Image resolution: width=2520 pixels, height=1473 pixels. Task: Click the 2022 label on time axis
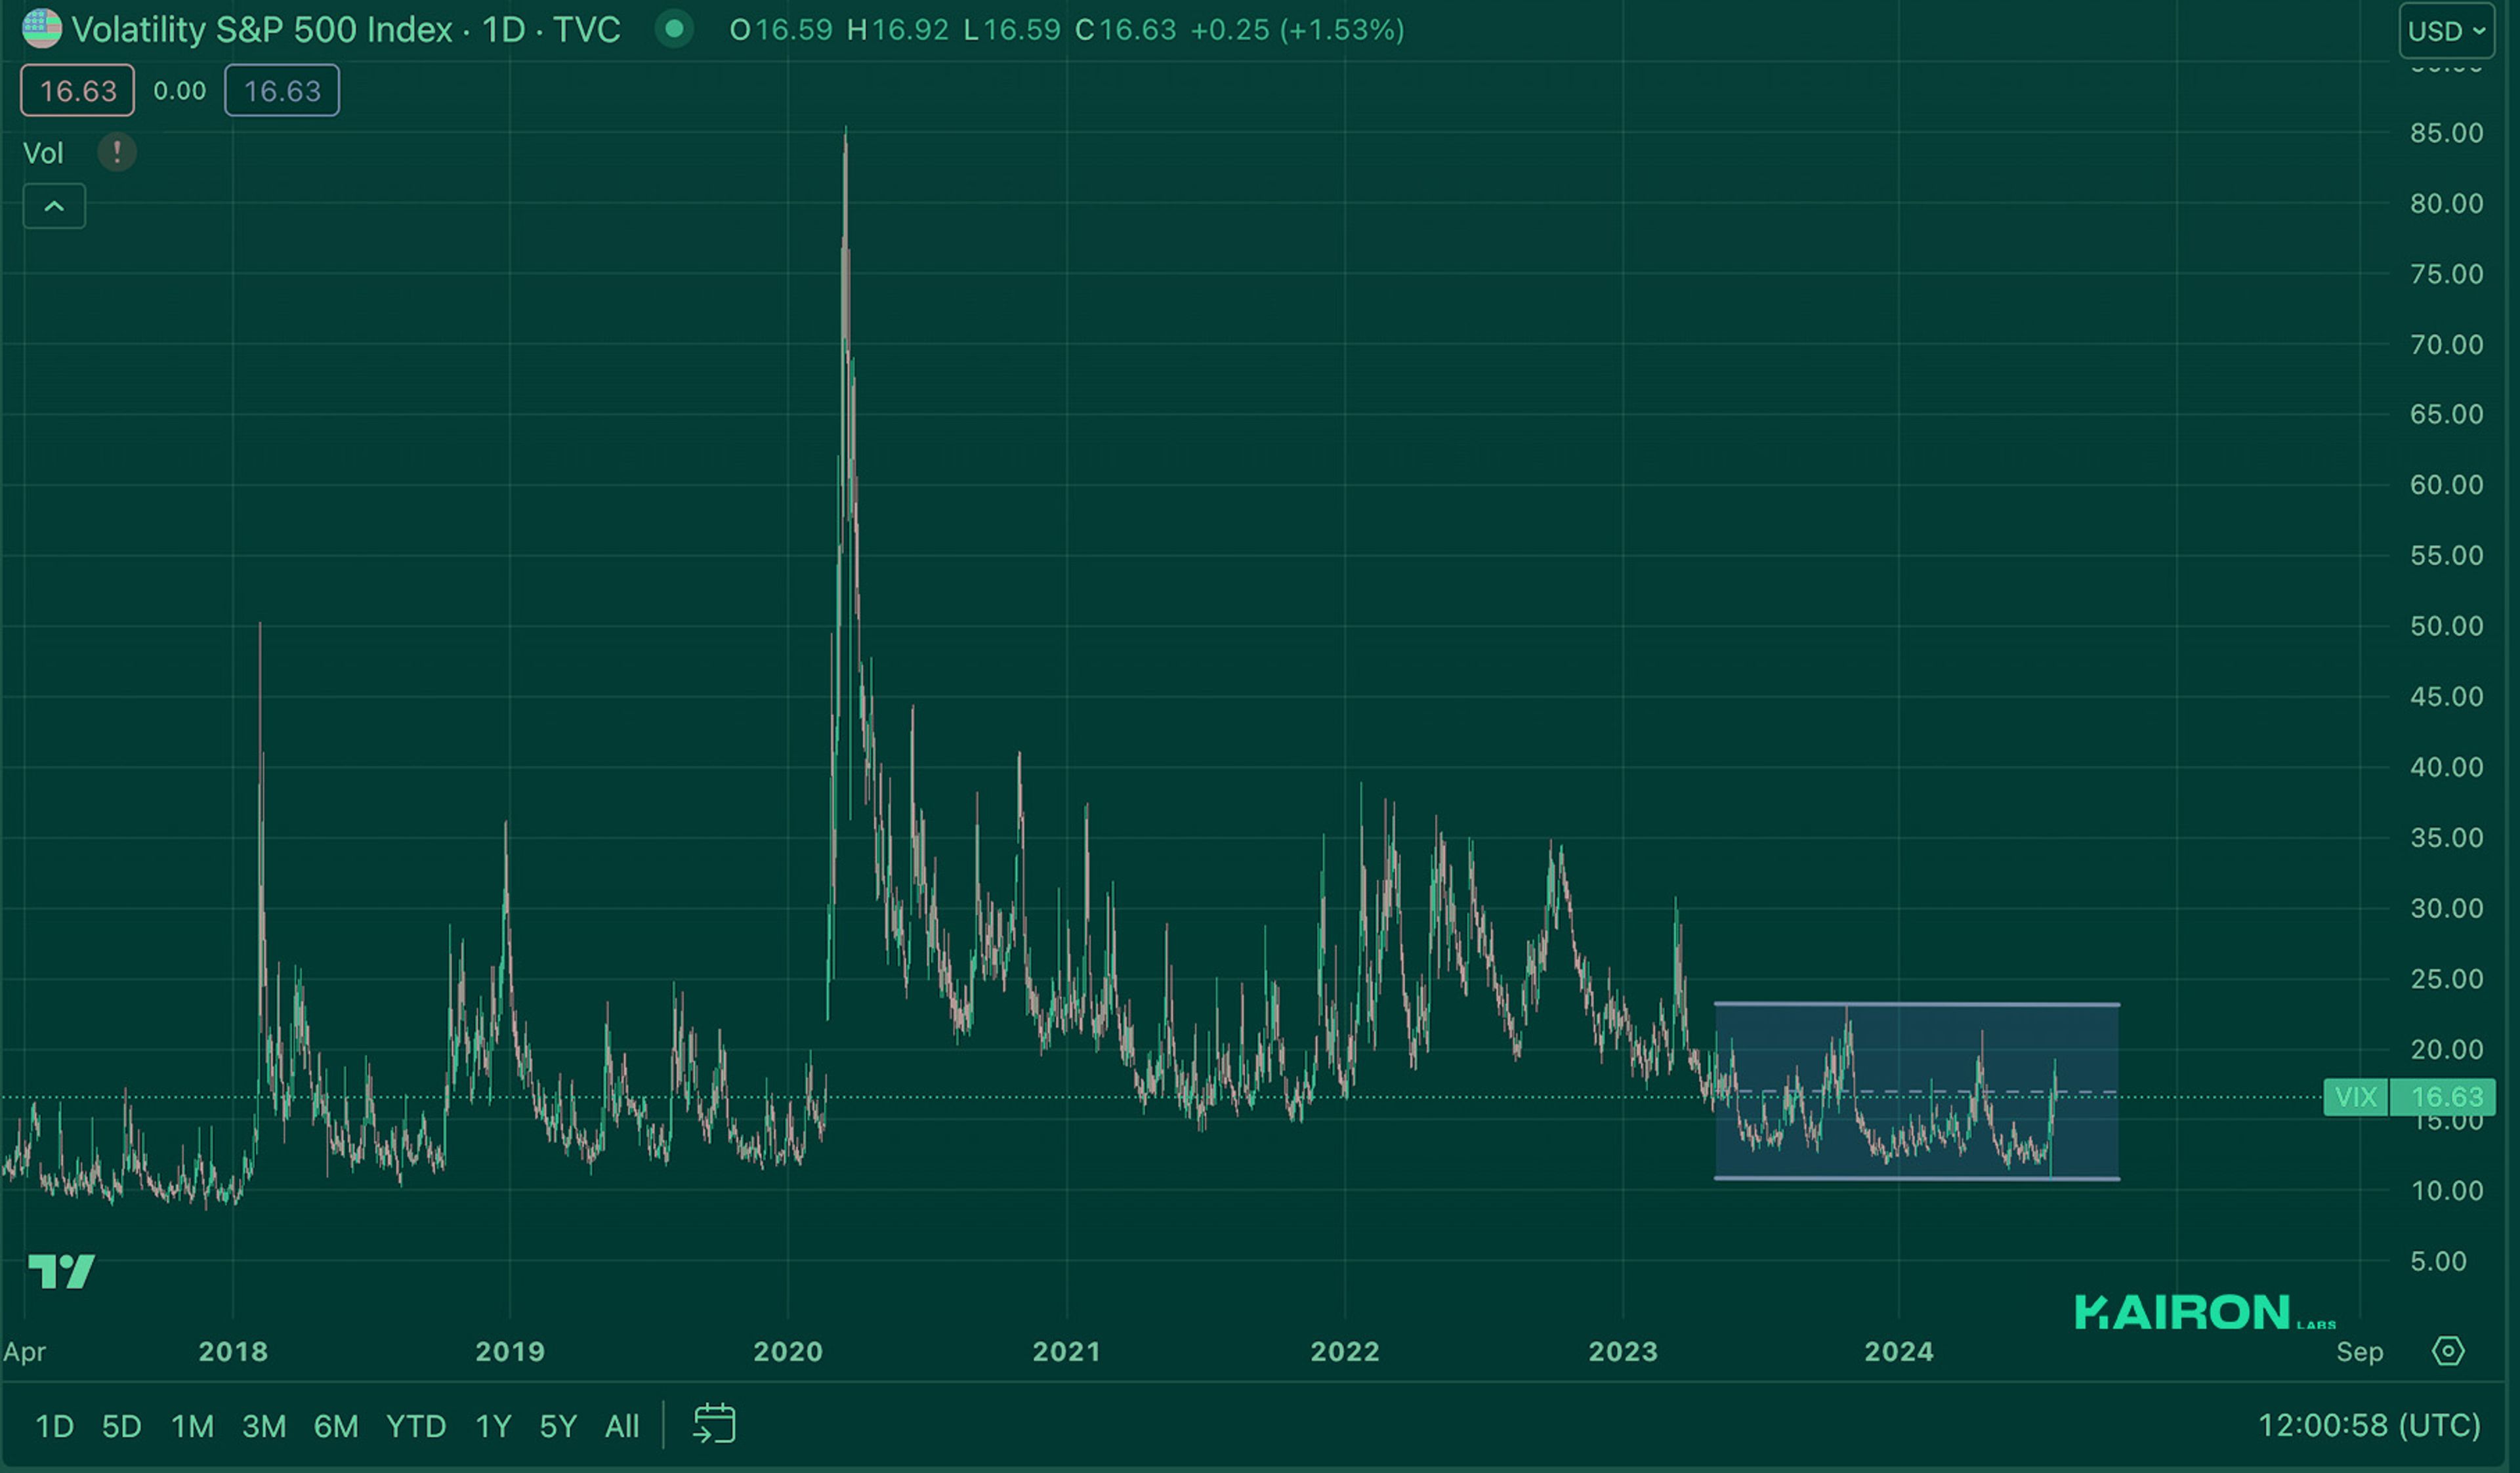[x=1345, y=1352]
